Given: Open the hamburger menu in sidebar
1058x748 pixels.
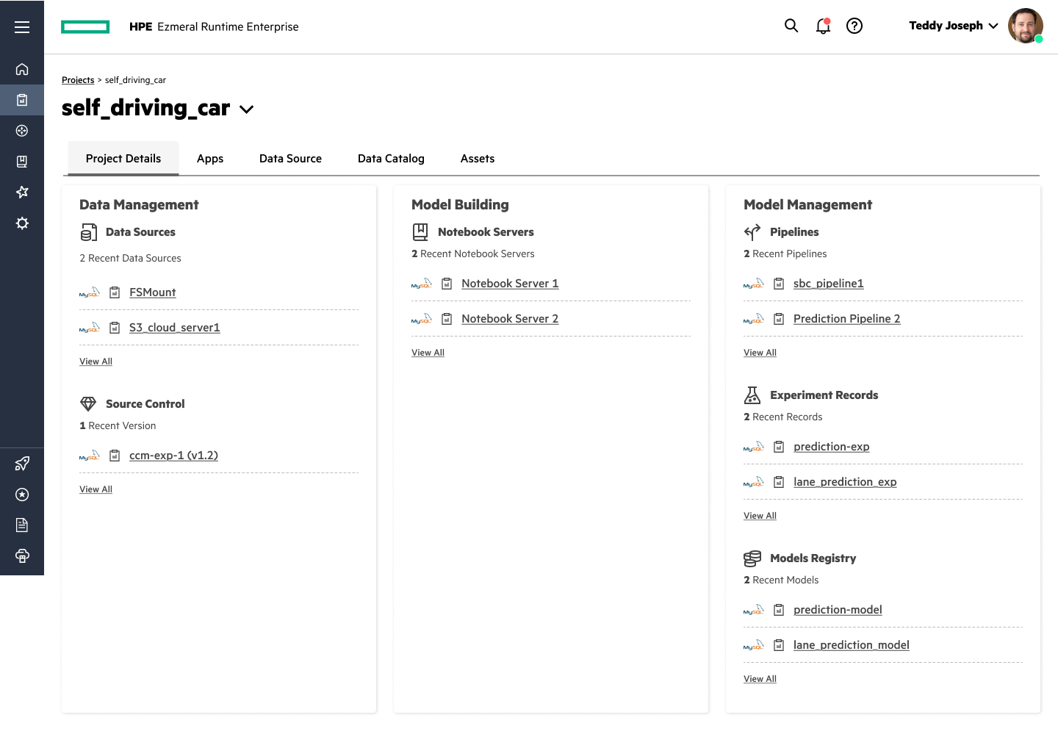Looking at the screenshot, I should coord(22,27).
